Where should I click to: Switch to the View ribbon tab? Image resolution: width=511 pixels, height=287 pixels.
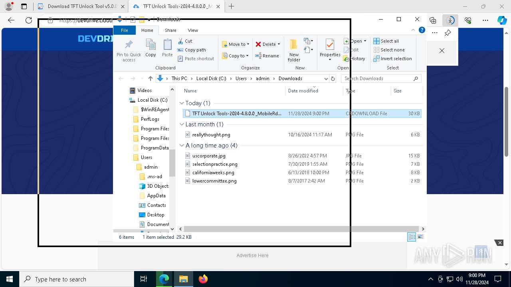click(193, 30)
